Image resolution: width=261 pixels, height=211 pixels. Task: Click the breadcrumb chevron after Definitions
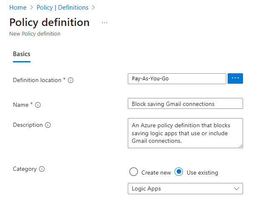93,8
